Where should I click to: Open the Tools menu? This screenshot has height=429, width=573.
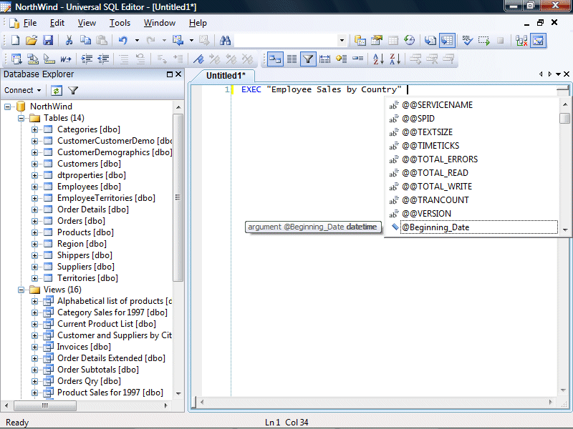pos(120,23)
